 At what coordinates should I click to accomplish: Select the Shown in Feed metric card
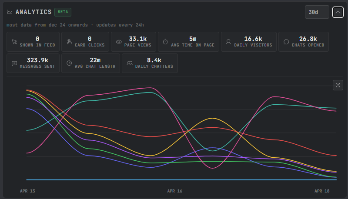tap(33, 42)
